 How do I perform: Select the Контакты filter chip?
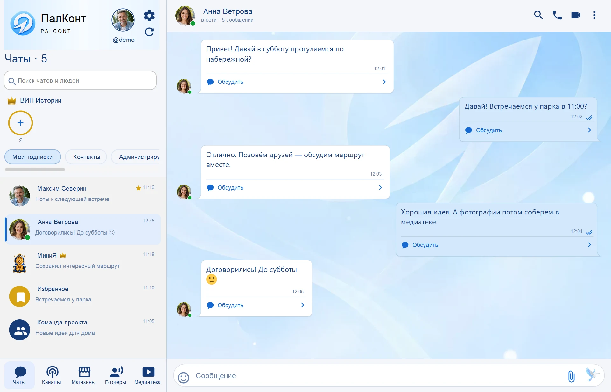point(87,157)
